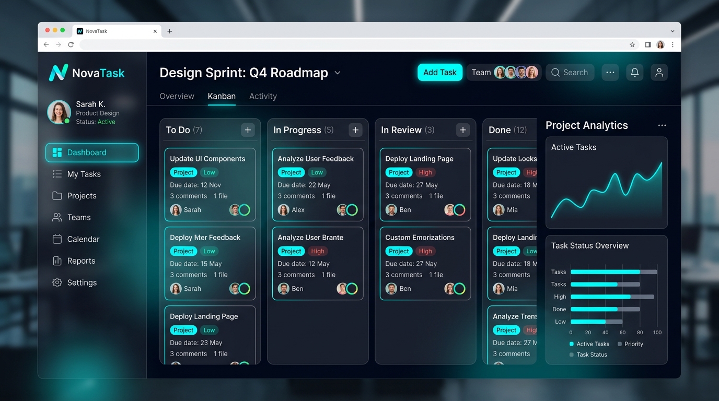The height and width of the screenshot is (401, 719).
Task: Open the Deploy Mer Feedback card
Action: click(210, 263)
